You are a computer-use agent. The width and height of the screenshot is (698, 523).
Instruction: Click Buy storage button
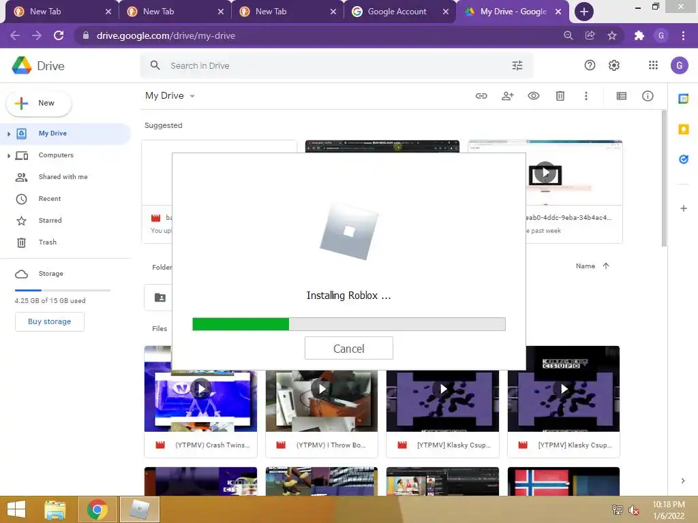(49, 321)
